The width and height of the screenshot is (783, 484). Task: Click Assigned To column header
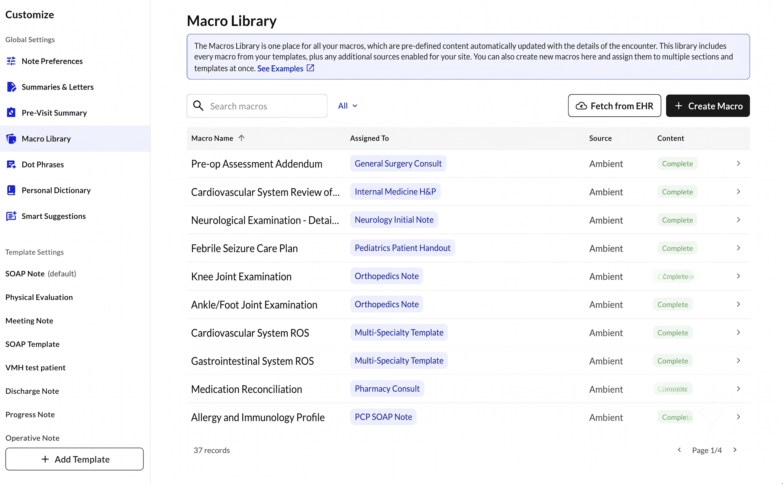point(369,138)
